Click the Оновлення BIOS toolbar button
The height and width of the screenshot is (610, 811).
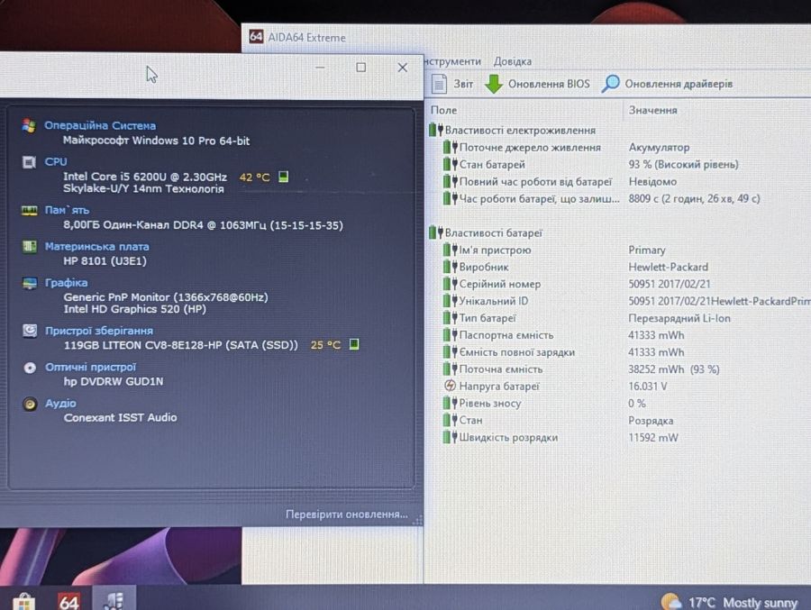pos(537,84)
